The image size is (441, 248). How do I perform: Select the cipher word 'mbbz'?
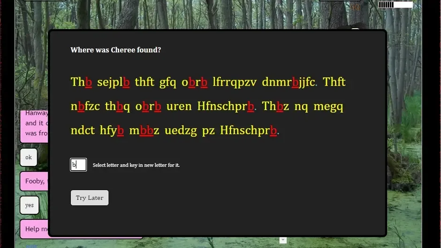point(144,130)
